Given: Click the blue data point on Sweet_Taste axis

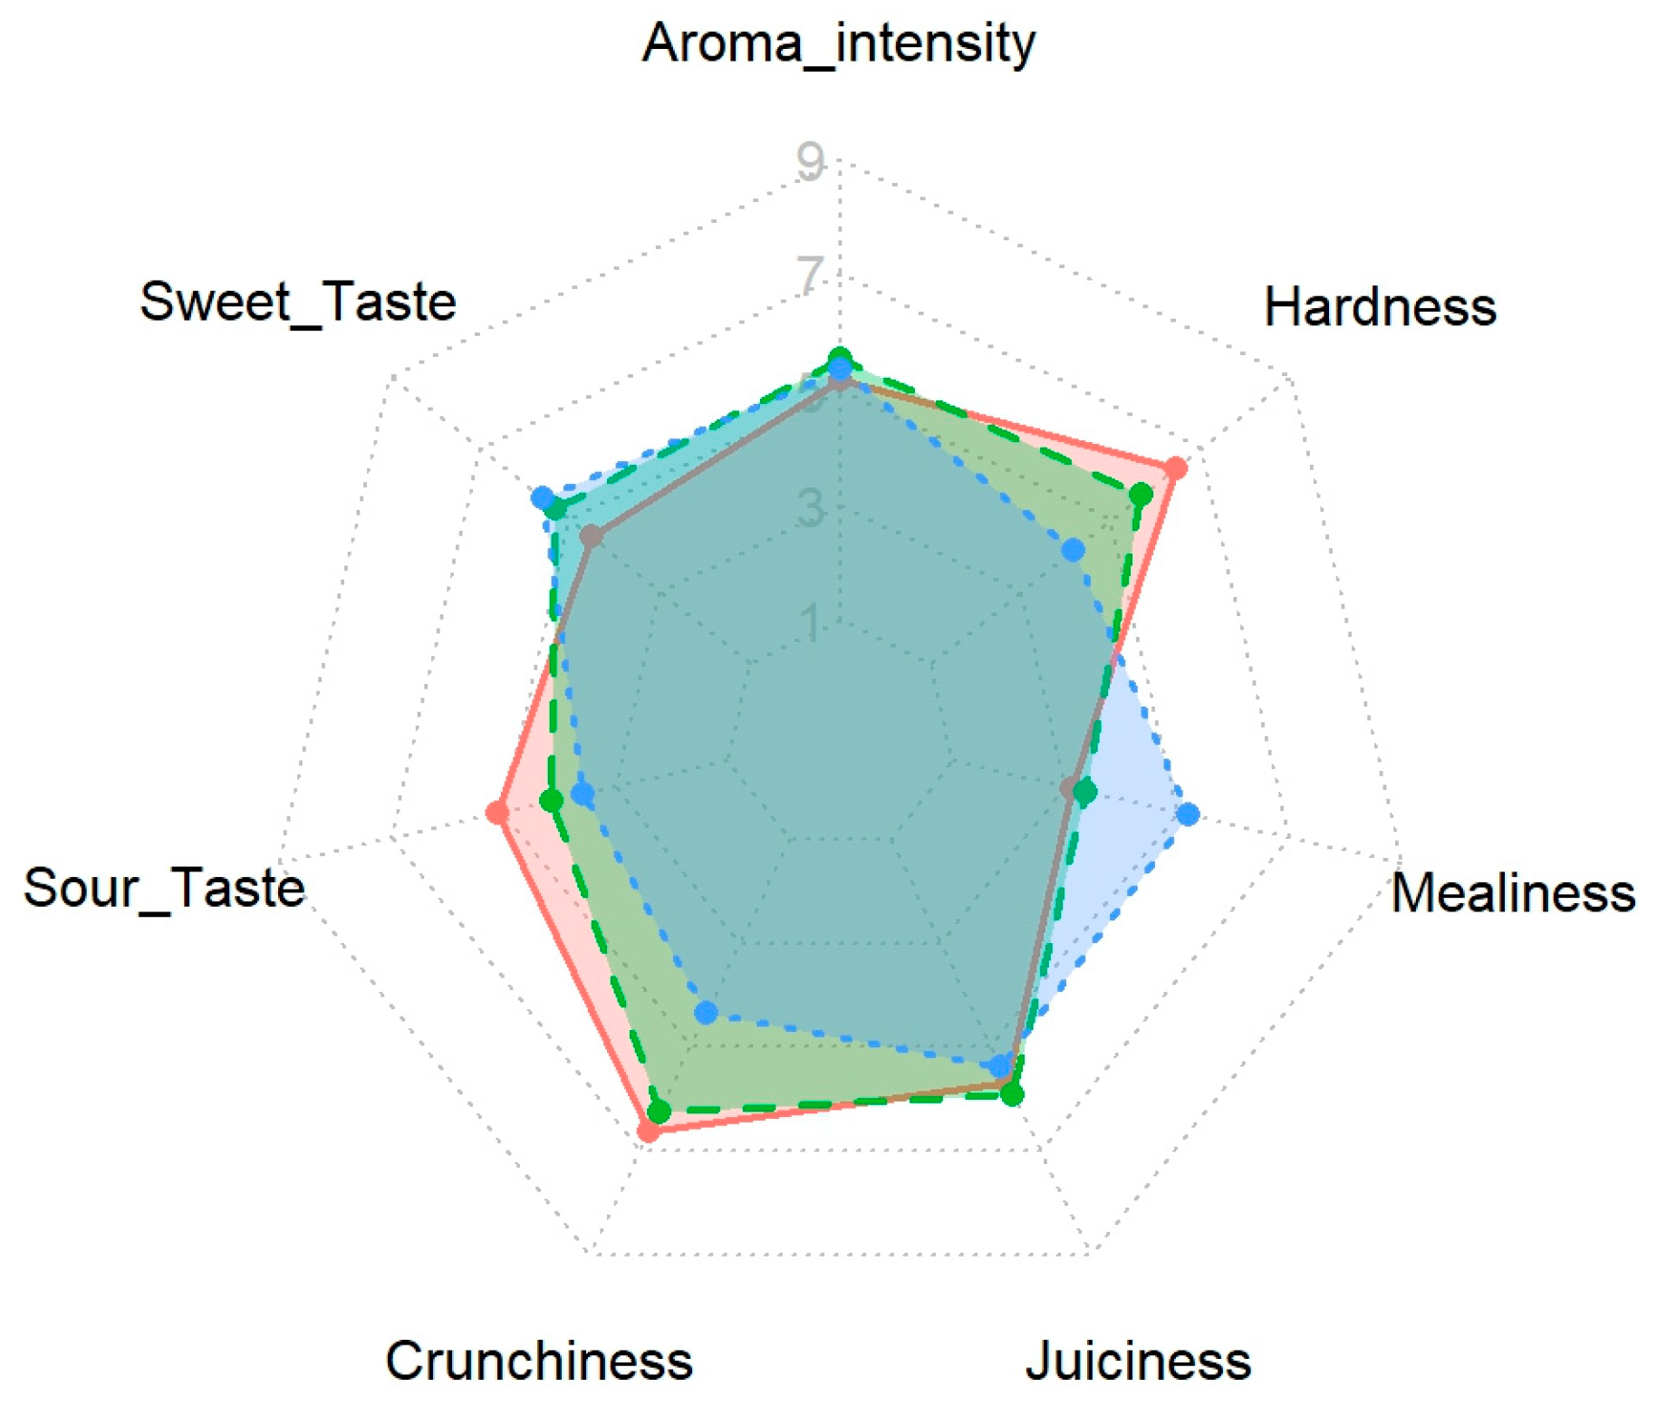Looking at the screenshot, I should click(543, 497).
